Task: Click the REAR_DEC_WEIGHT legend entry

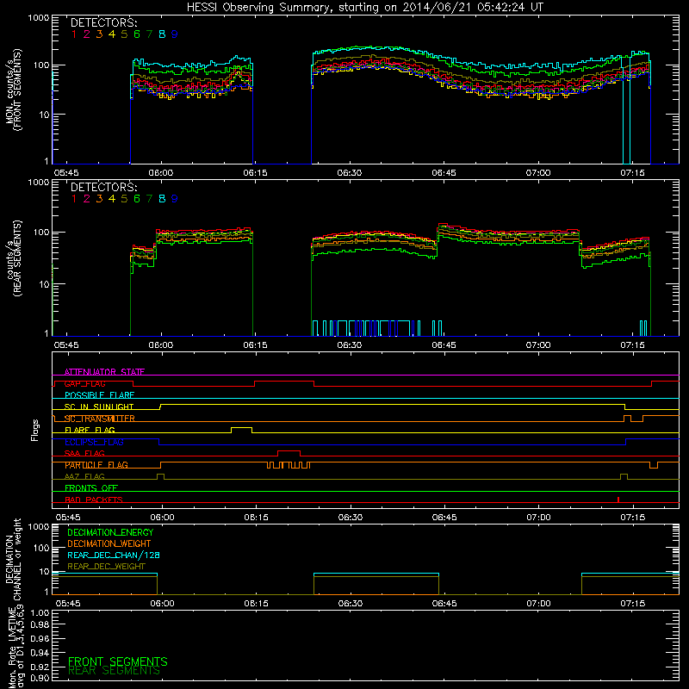Action: (x=106, y=567)
